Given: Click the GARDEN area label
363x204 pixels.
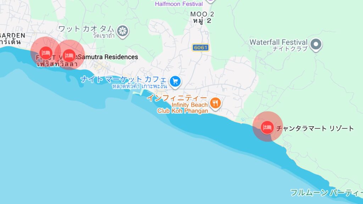Looking at the screenshot, I should (12, 36).
